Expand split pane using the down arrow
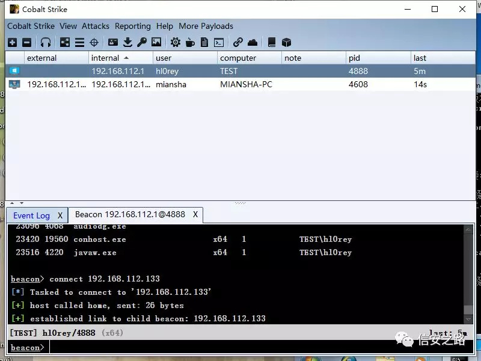This screenshot has height=361, width=481. tap(22, 203)
